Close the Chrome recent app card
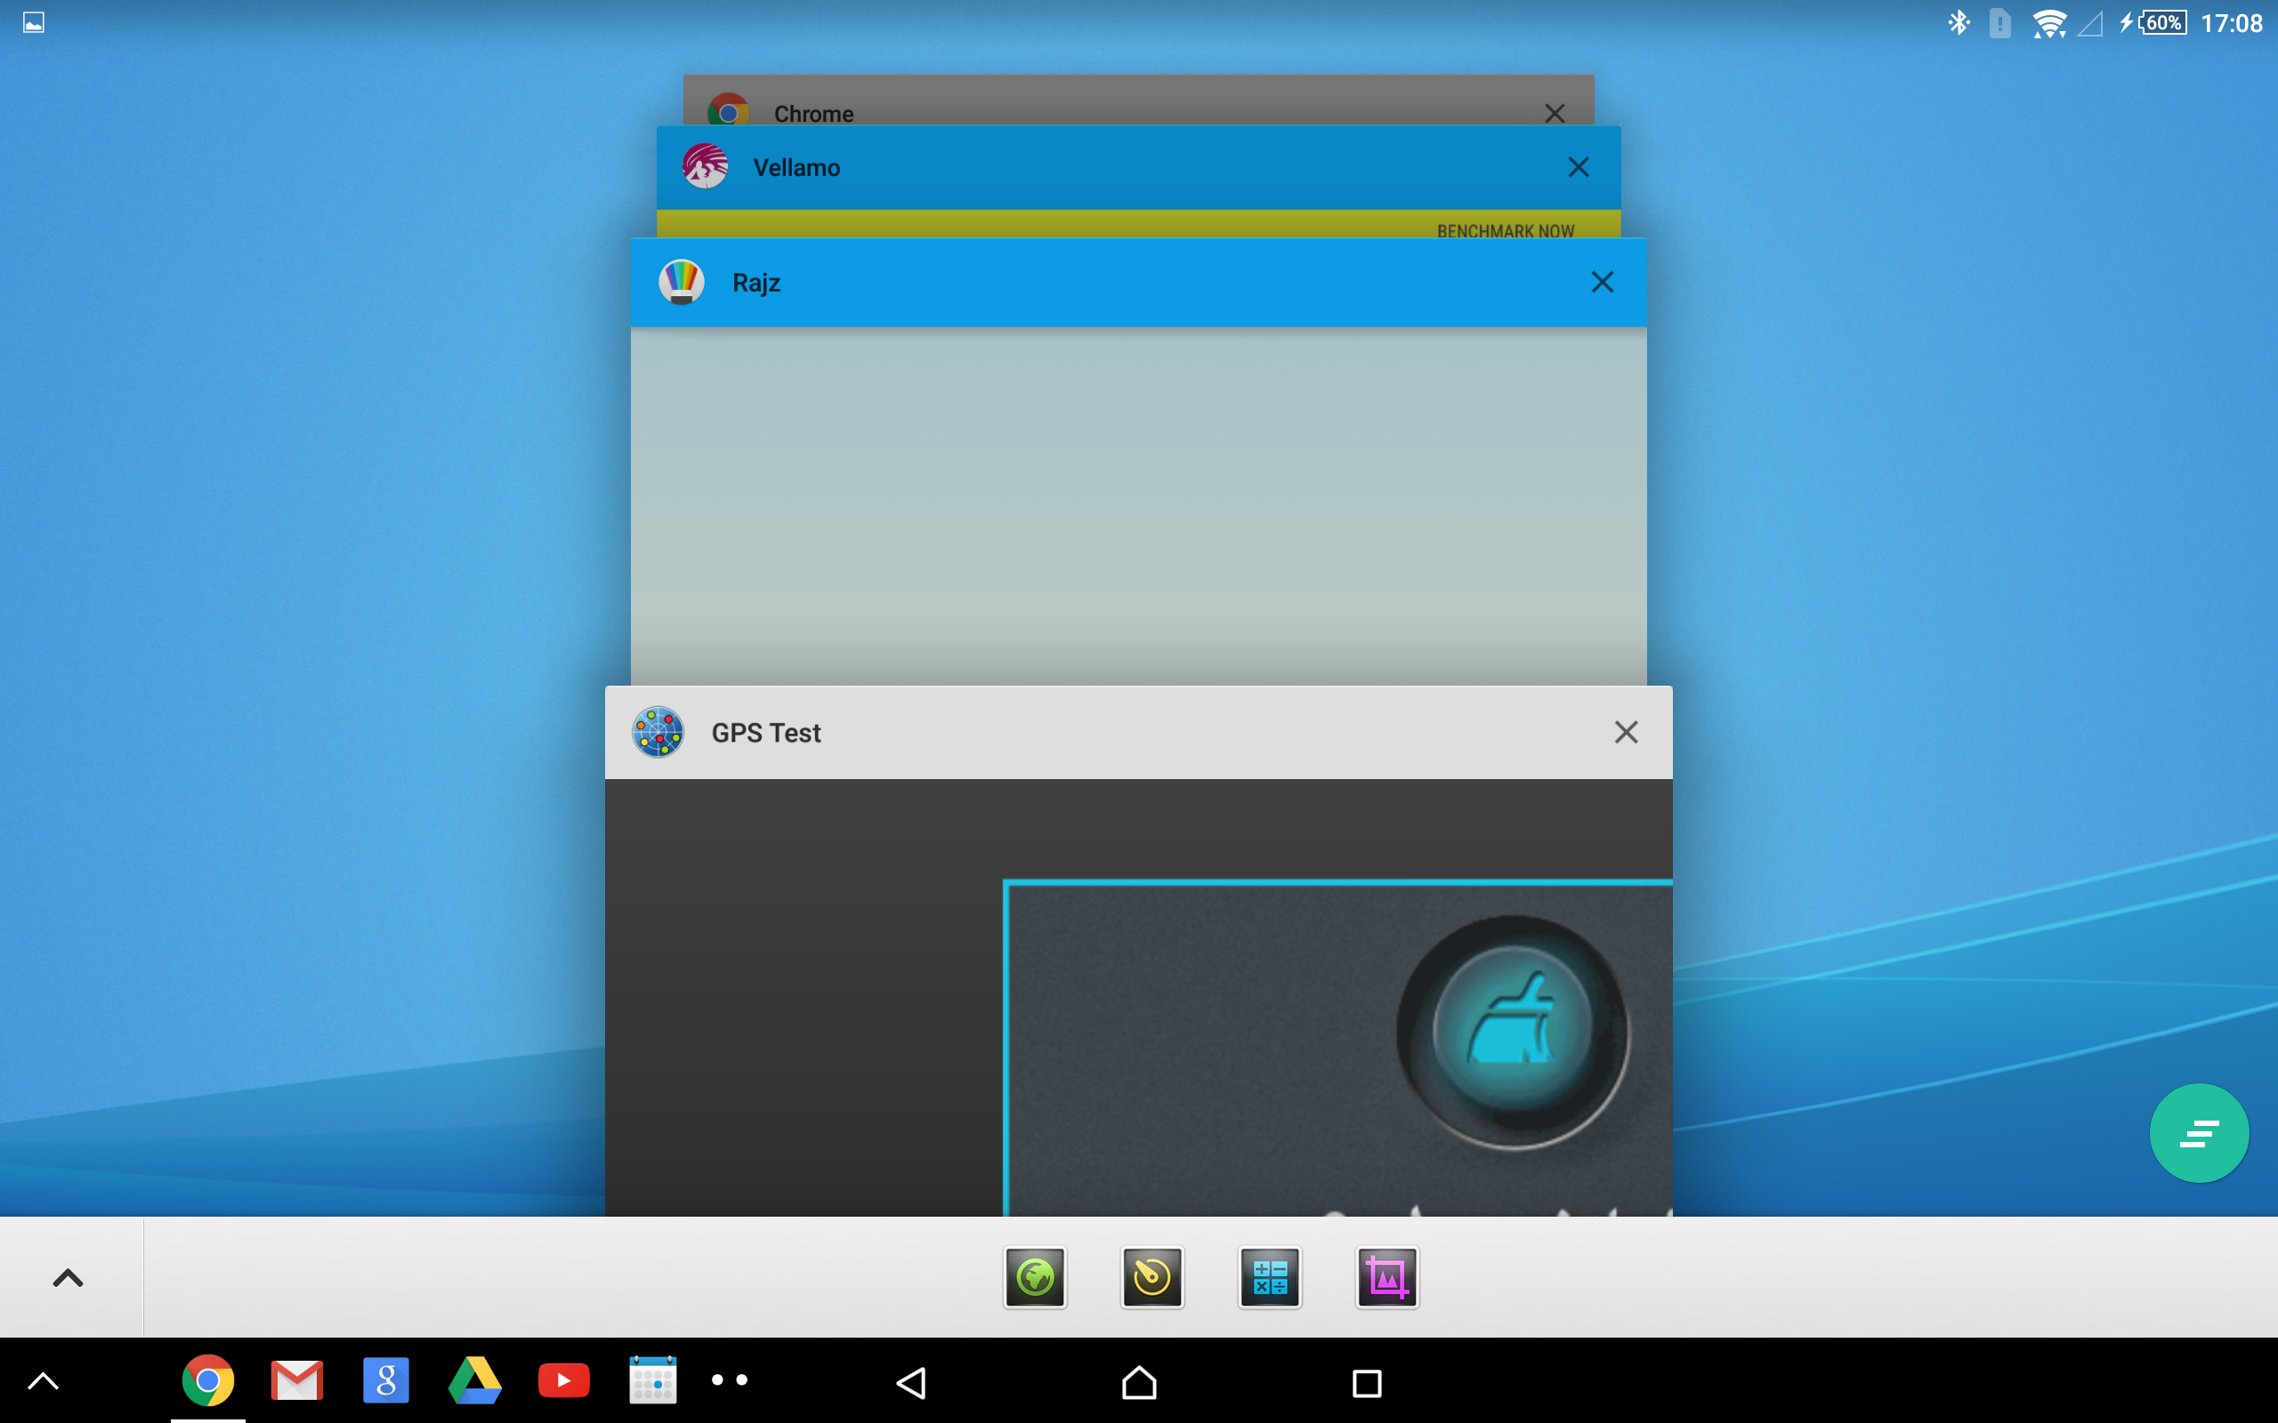 pyautogui.click(x=1555, y=113)
